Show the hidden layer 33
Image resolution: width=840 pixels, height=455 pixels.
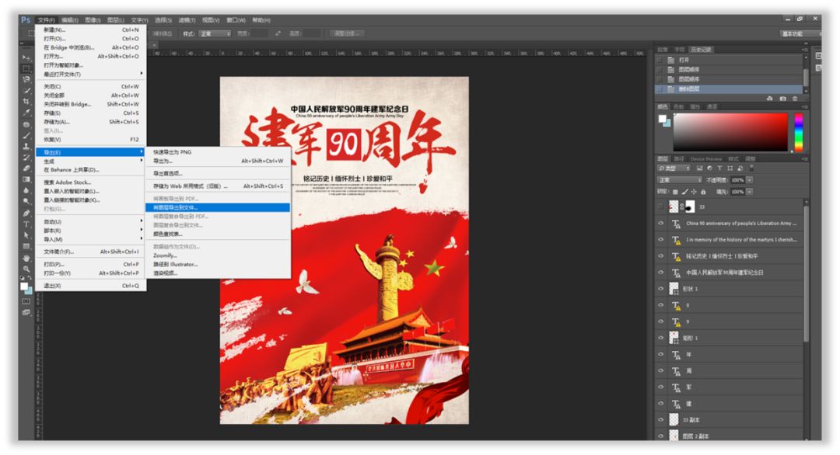tap(660, 207)
